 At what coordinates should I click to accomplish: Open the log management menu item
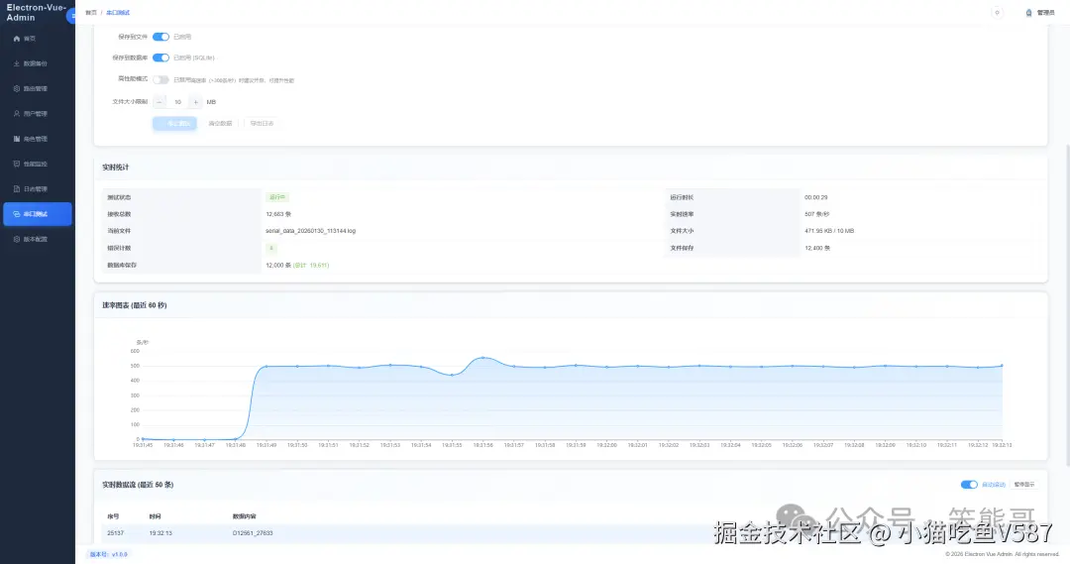click(x=38, y=189)
